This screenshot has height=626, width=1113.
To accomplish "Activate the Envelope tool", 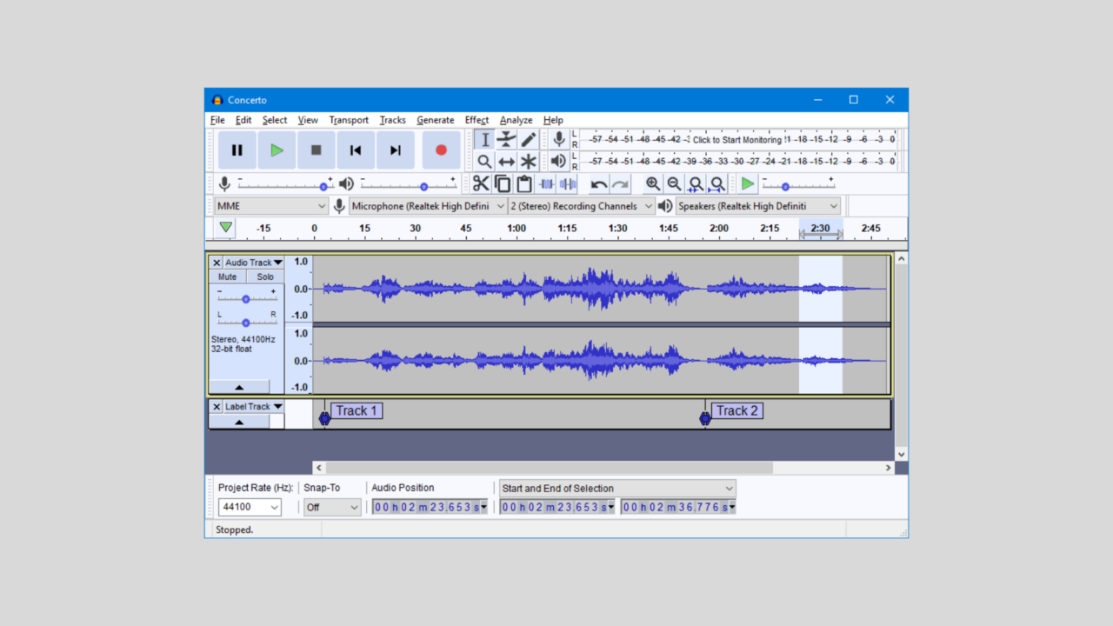I will (506, 139).
